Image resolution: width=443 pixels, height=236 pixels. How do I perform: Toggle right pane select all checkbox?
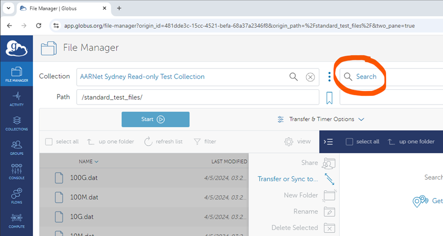(350, 142)
